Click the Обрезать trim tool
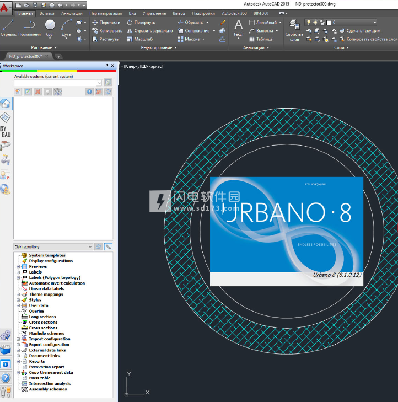This screenshot has width=398, height=402. (190, 22)
